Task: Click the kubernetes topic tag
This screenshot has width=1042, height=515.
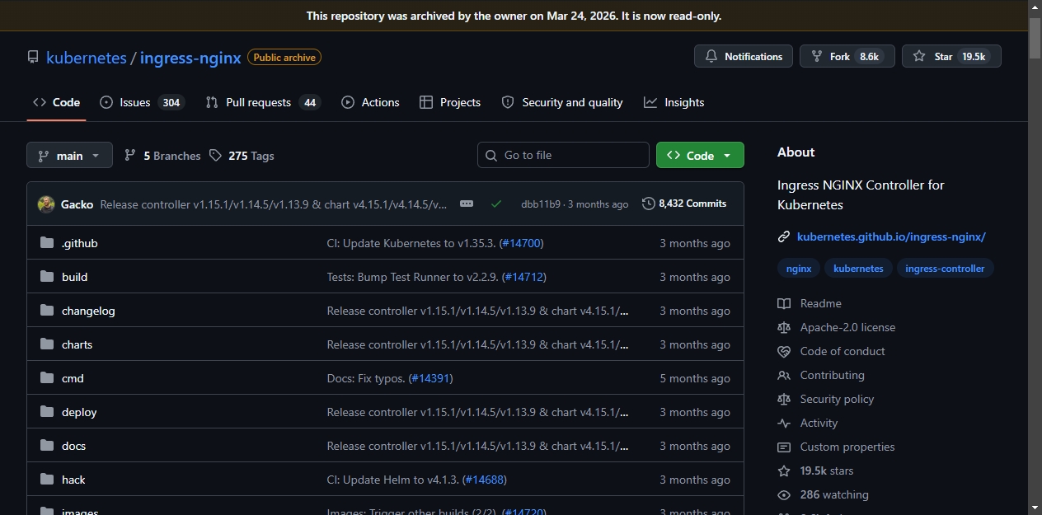Action: click(858, 269)
